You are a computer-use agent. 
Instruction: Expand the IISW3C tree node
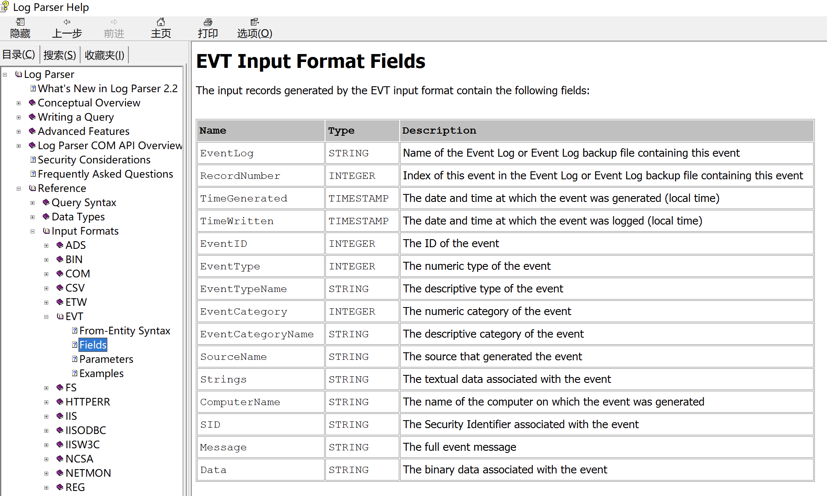46,445
